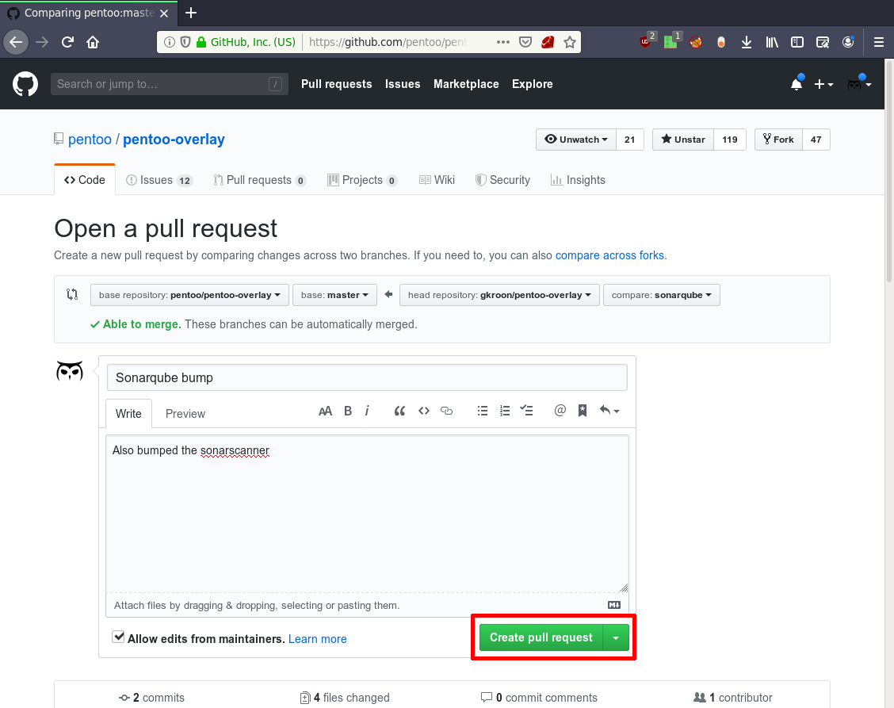Viewport: 894px width, 708px height.
Task: Open Marketplace in top navigation
Action: [466, 84]
